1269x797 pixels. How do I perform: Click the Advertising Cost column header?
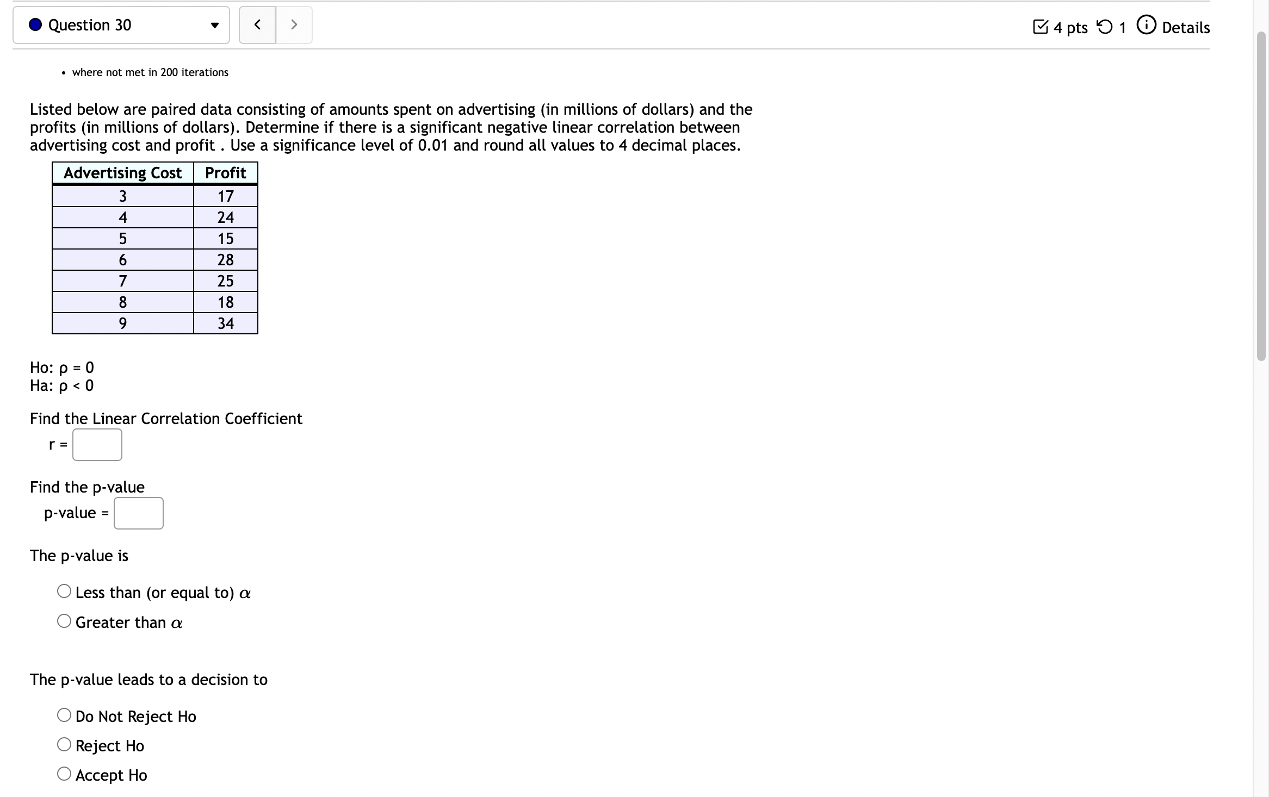pos(123,173)
